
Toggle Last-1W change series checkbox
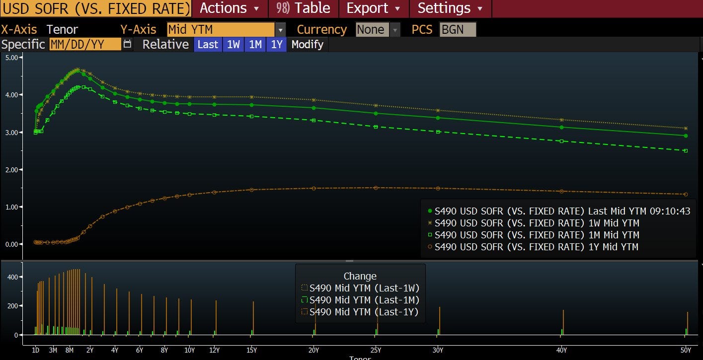click(x=305, y=288)
